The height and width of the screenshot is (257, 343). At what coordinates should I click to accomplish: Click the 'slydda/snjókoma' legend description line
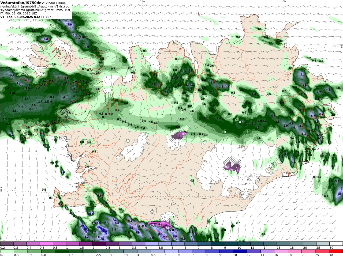click(x=36, y=10)
